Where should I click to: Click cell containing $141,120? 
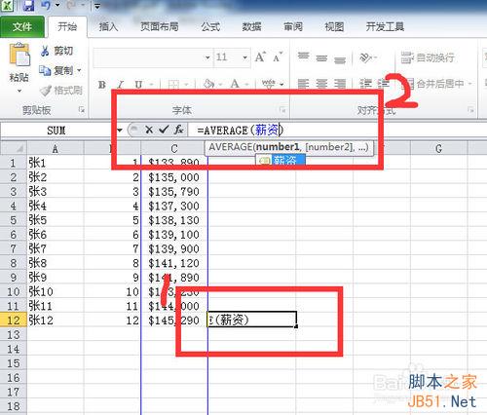(x=174, y=263)
